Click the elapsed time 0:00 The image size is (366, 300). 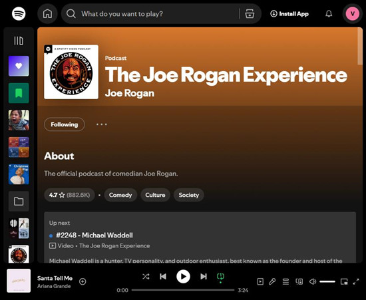[x=122, y=290]
